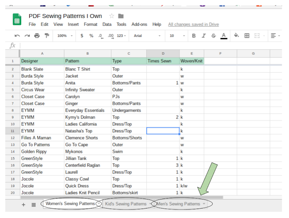Click the Print icon
Screen dimensions: 289x218
tap(37, 36)
